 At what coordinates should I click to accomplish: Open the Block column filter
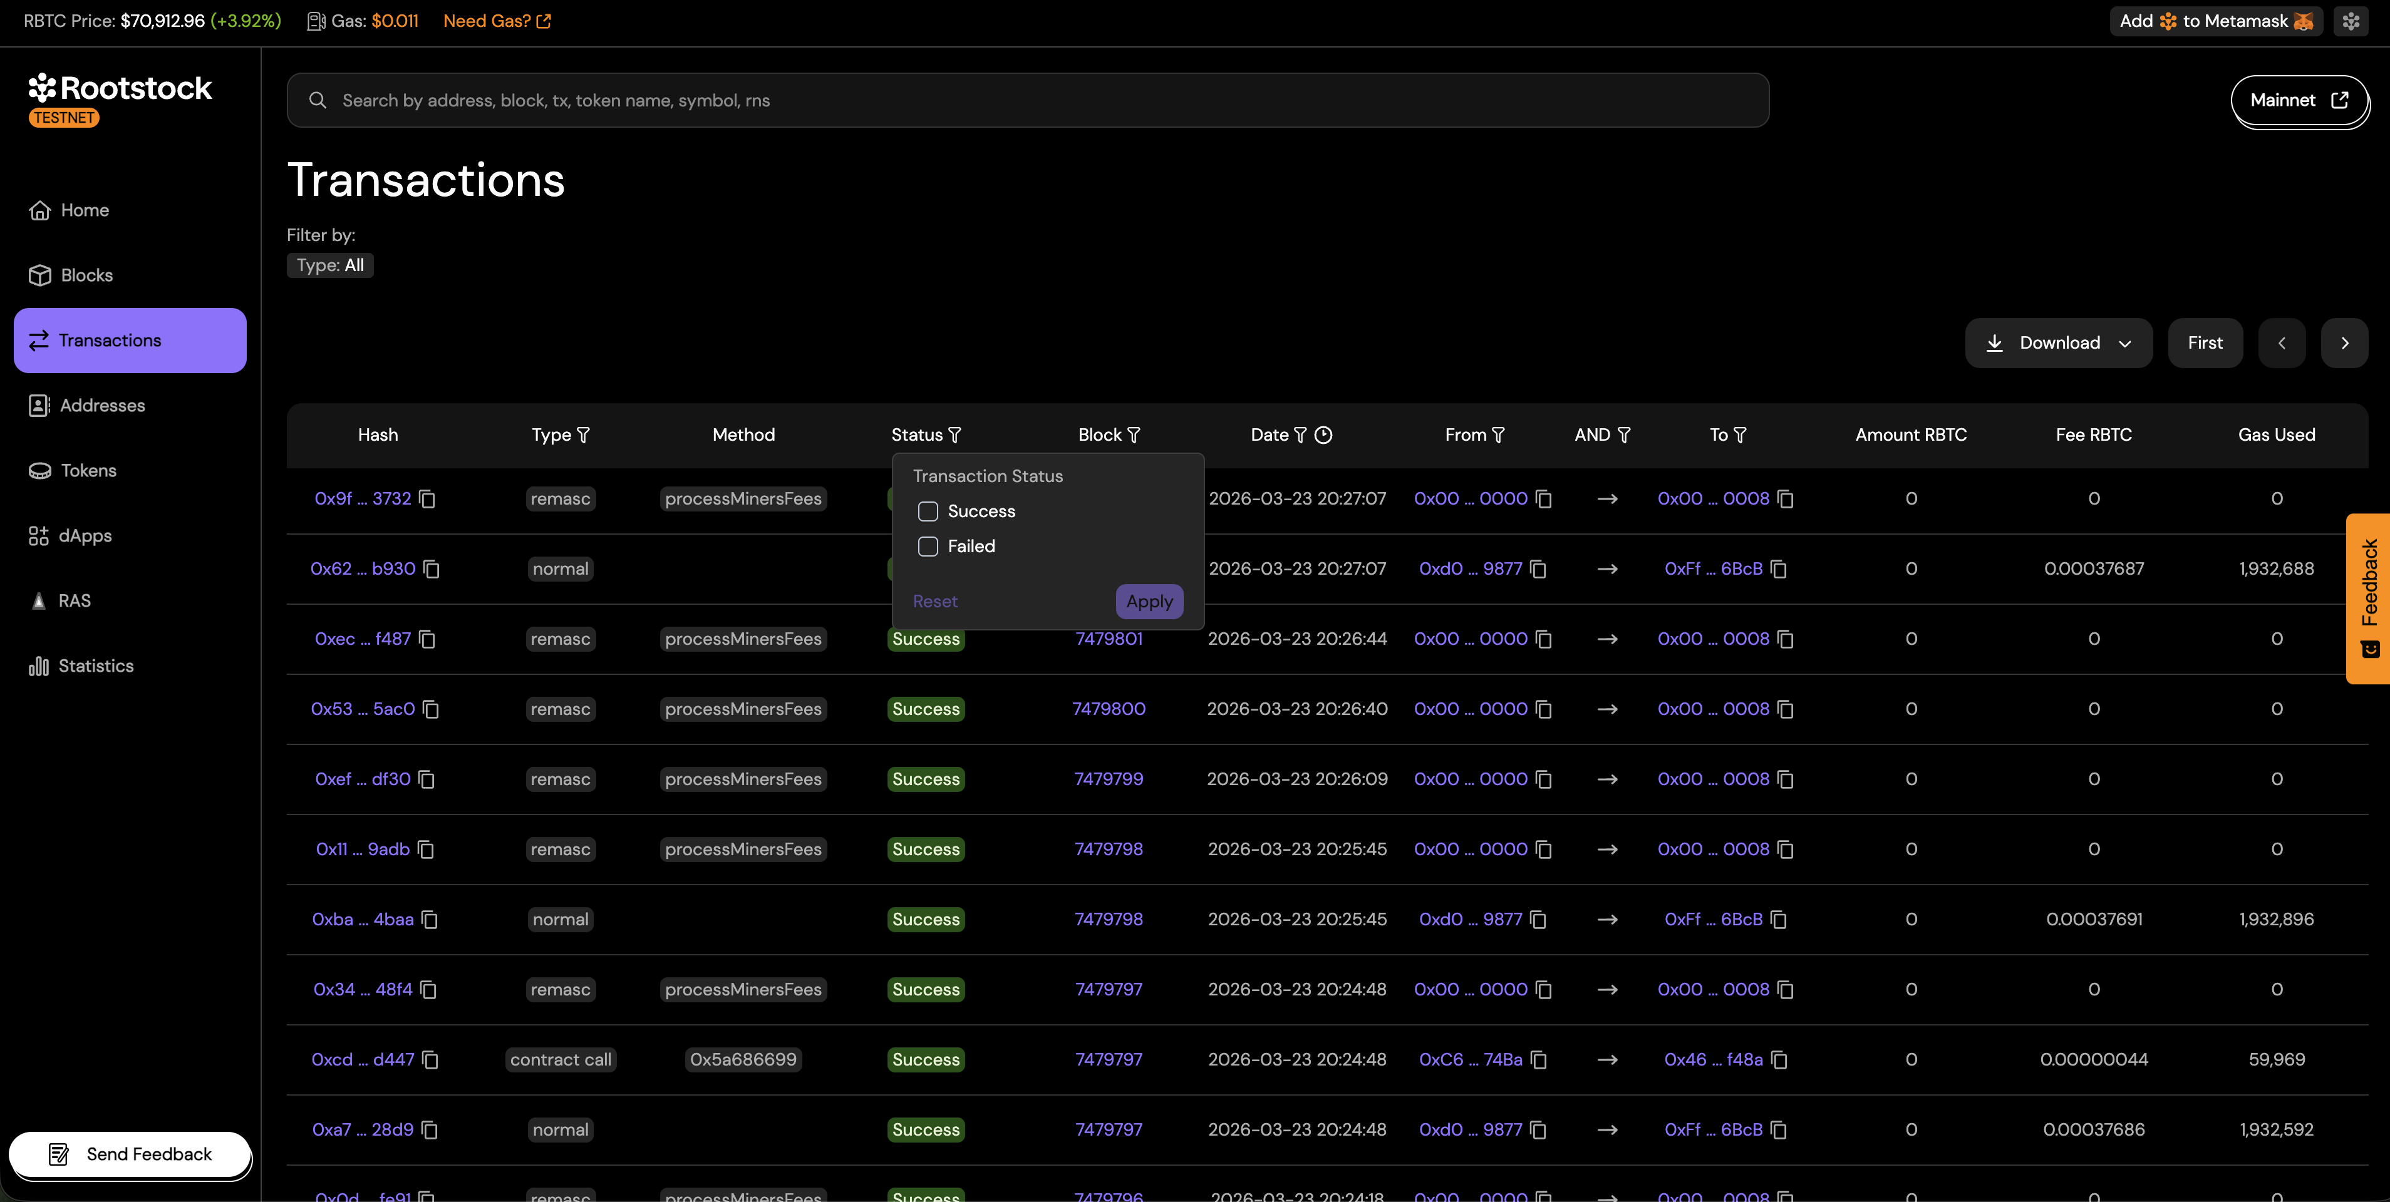click(x=1134, y=434)
